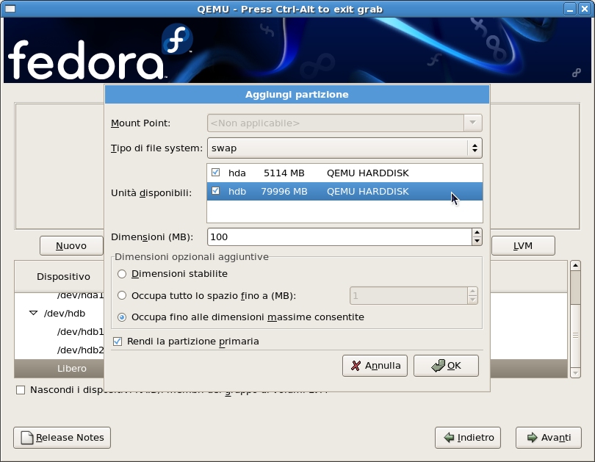Image resolution: width=595 pixels, height=462 pixels.
Task: Click the QEMU window menu icon
Action: click(x=10, y=8)
